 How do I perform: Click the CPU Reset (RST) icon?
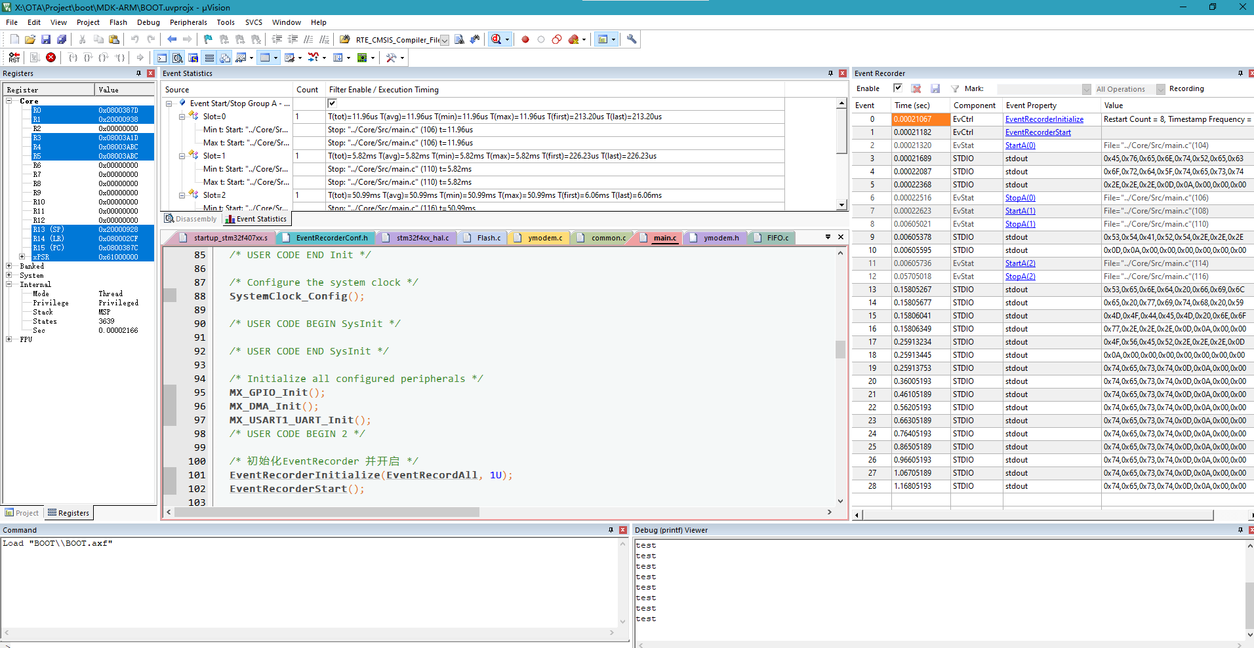point(14,58)
